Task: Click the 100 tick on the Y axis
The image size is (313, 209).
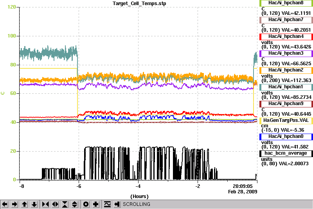Action: 12,36
